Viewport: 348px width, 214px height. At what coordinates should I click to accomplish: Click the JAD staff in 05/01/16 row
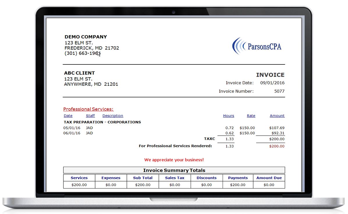89,128
